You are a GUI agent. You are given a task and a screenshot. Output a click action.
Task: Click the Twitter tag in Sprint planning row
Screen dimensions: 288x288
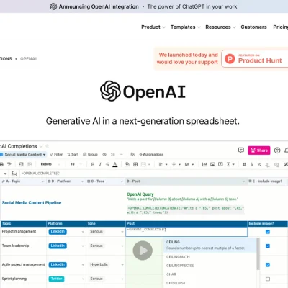tap(57, 279)
